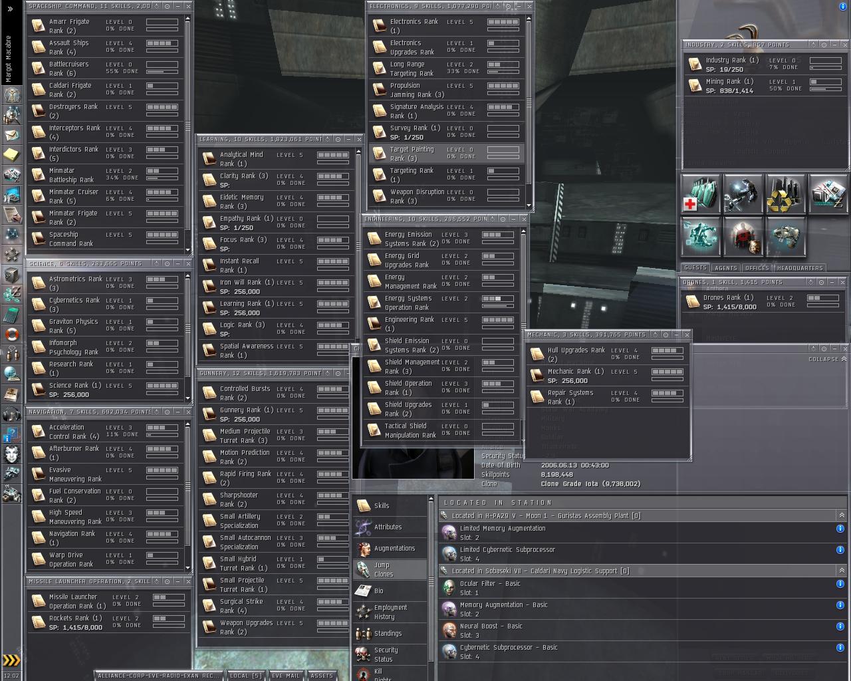Click the Battlecruisers 55% training progress bar
The height and width of the screenshot is (681, 851).
click(162, 71)
